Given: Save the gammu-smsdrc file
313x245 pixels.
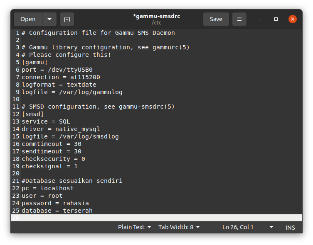Looking at the screenshot, I should 216,19.
